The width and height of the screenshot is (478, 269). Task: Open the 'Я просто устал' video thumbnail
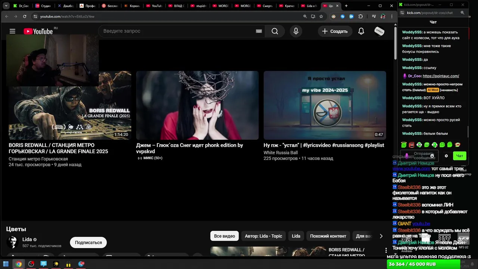pos(325,105)
